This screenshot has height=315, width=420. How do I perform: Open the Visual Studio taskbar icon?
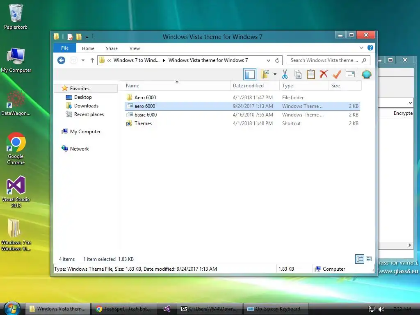167,309
